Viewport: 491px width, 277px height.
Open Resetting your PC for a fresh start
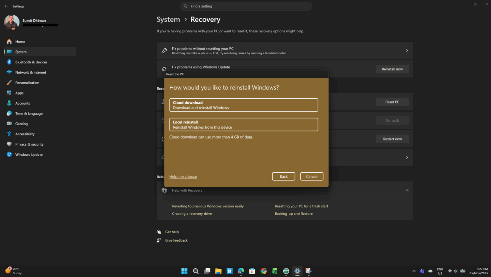pos(301,206)
